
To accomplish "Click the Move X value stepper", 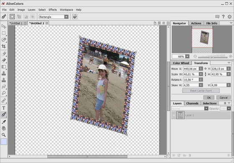I will 201,69.
